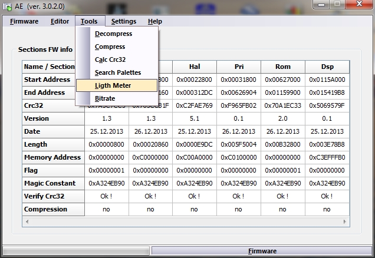Open the Settings menu

coord(123,21)
